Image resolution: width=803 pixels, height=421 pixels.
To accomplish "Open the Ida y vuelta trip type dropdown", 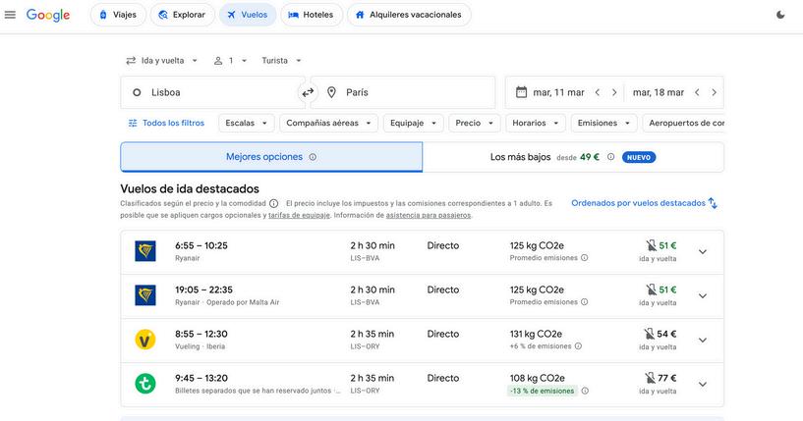I will [162, 61].
